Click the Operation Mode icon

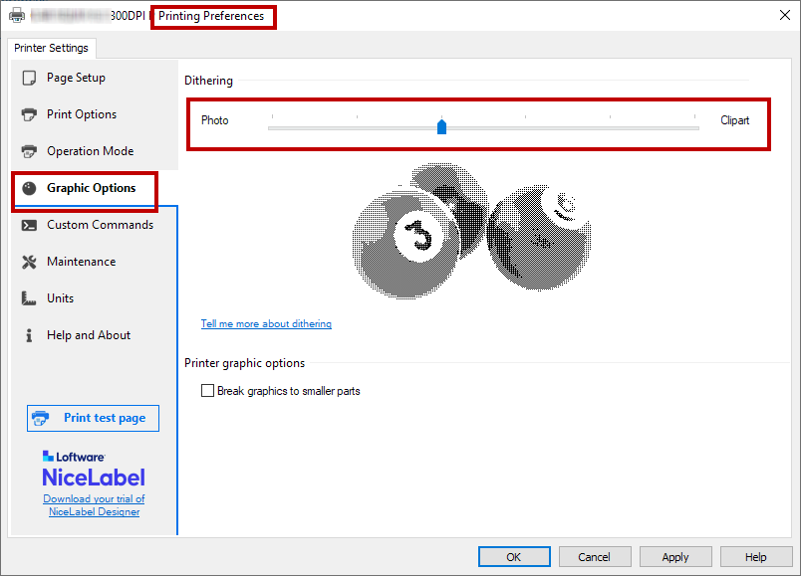point(29,151)
